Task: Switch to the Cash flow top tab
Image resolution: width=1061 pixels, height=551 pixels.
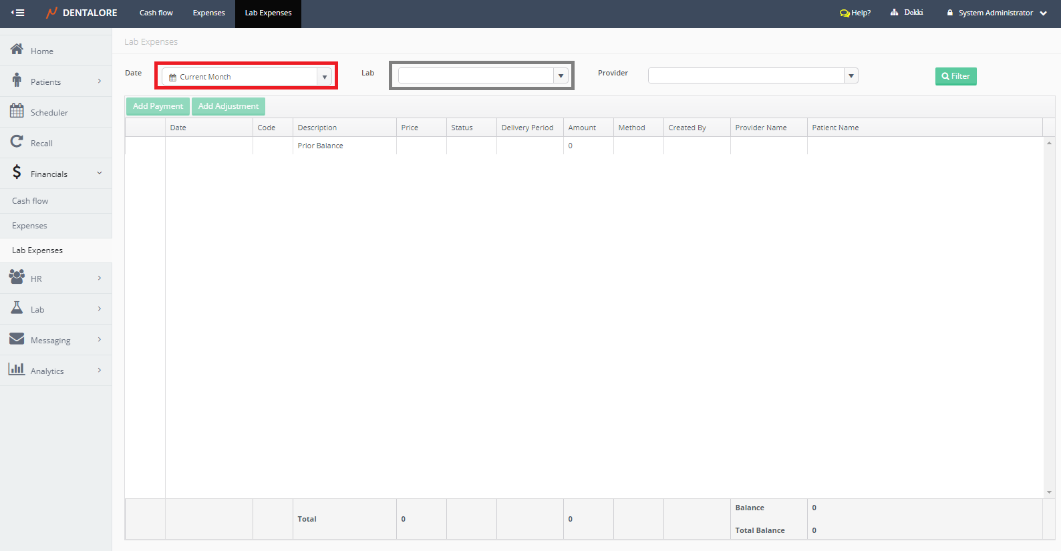Action: click(156, 13)
